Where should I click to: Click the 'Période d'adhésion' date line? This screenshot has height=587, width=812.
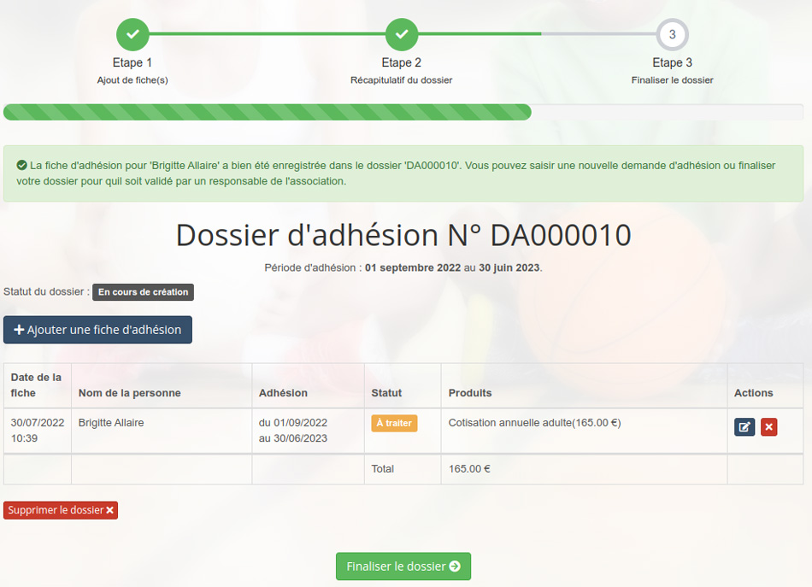pyautogui.click(x=403, y=267)
